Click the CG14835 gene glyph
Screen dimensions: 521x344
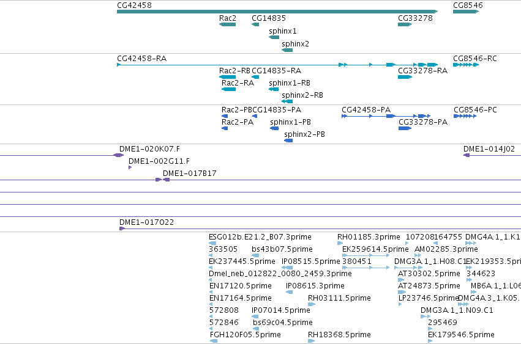(x=255, y=24)
